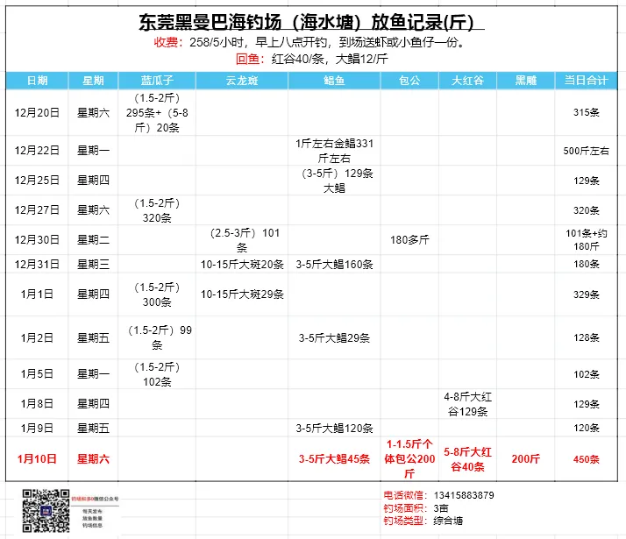Select the red 200斤 黑雕 cell
This screenshot has height=539, width=626.
click(526, 459)
